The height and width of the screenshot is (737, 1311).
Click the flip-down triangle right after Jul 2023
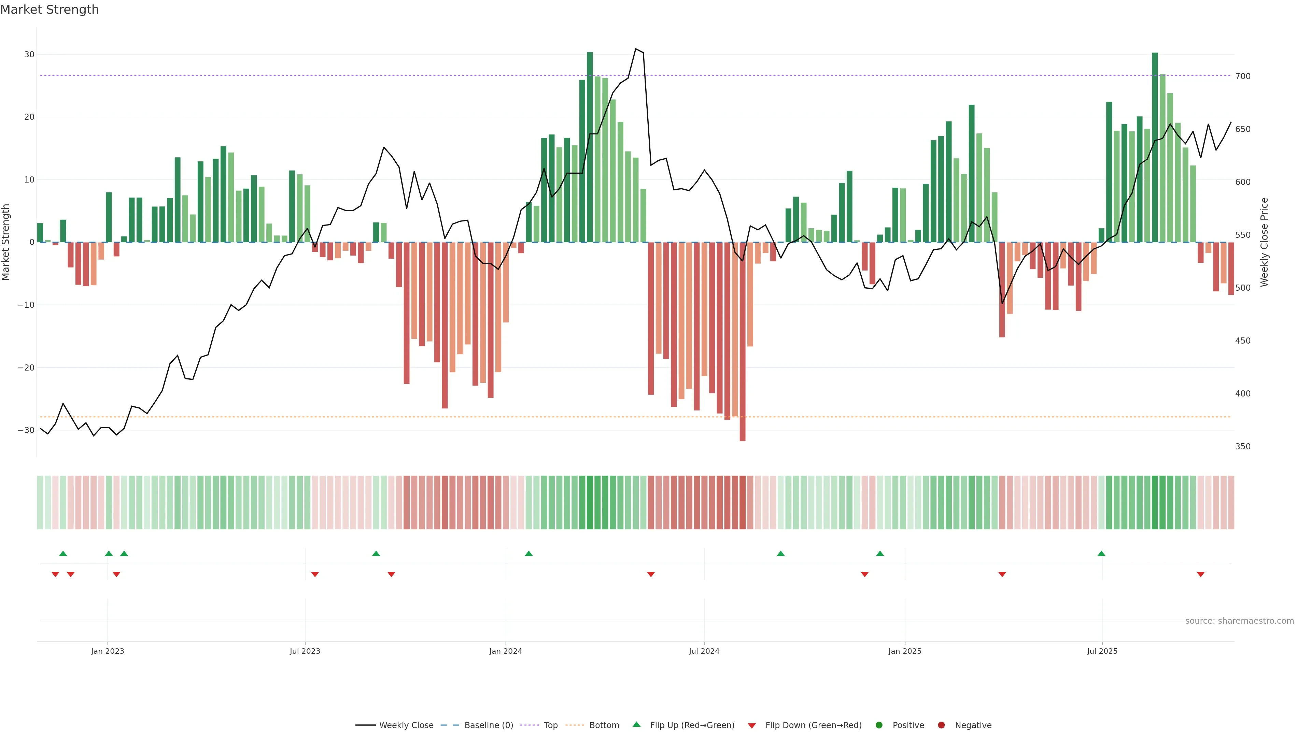(315, 574)
